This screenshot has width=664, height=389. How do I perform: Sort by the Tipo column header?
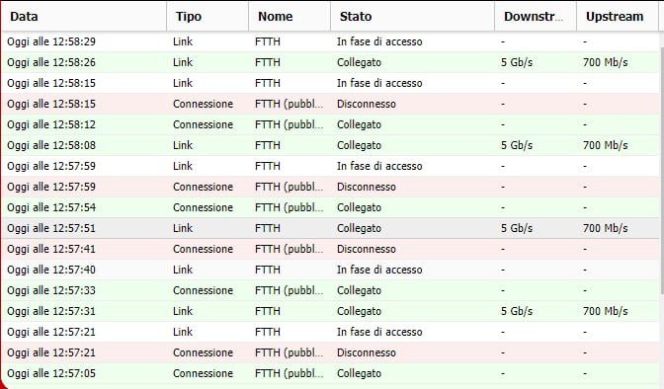pyautogui.click(x=207, y=16)
